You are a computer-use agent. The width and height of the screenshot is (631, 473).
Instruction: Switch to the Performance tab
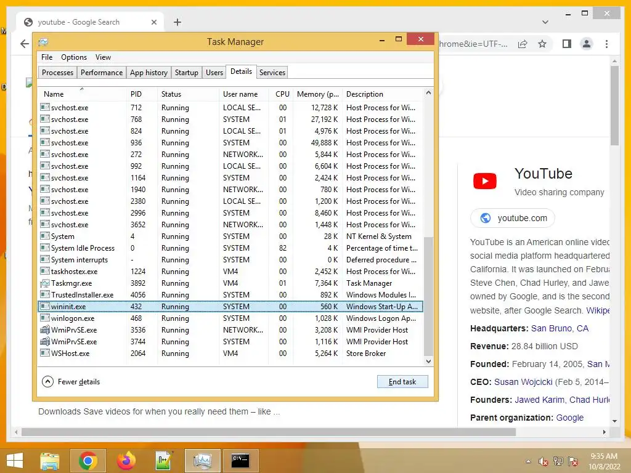click(x=102, y=73)
